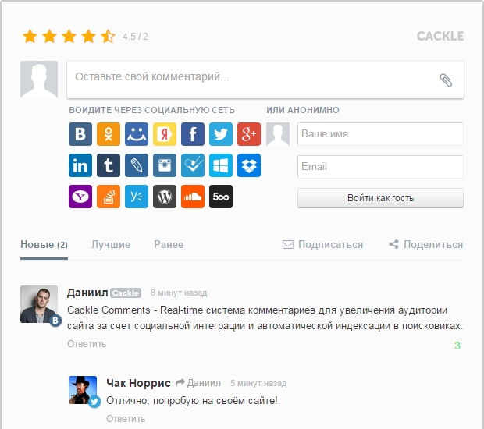Log in with Twitter icon
The width and height of the screenshot is (484, 429).
point(221,134)
